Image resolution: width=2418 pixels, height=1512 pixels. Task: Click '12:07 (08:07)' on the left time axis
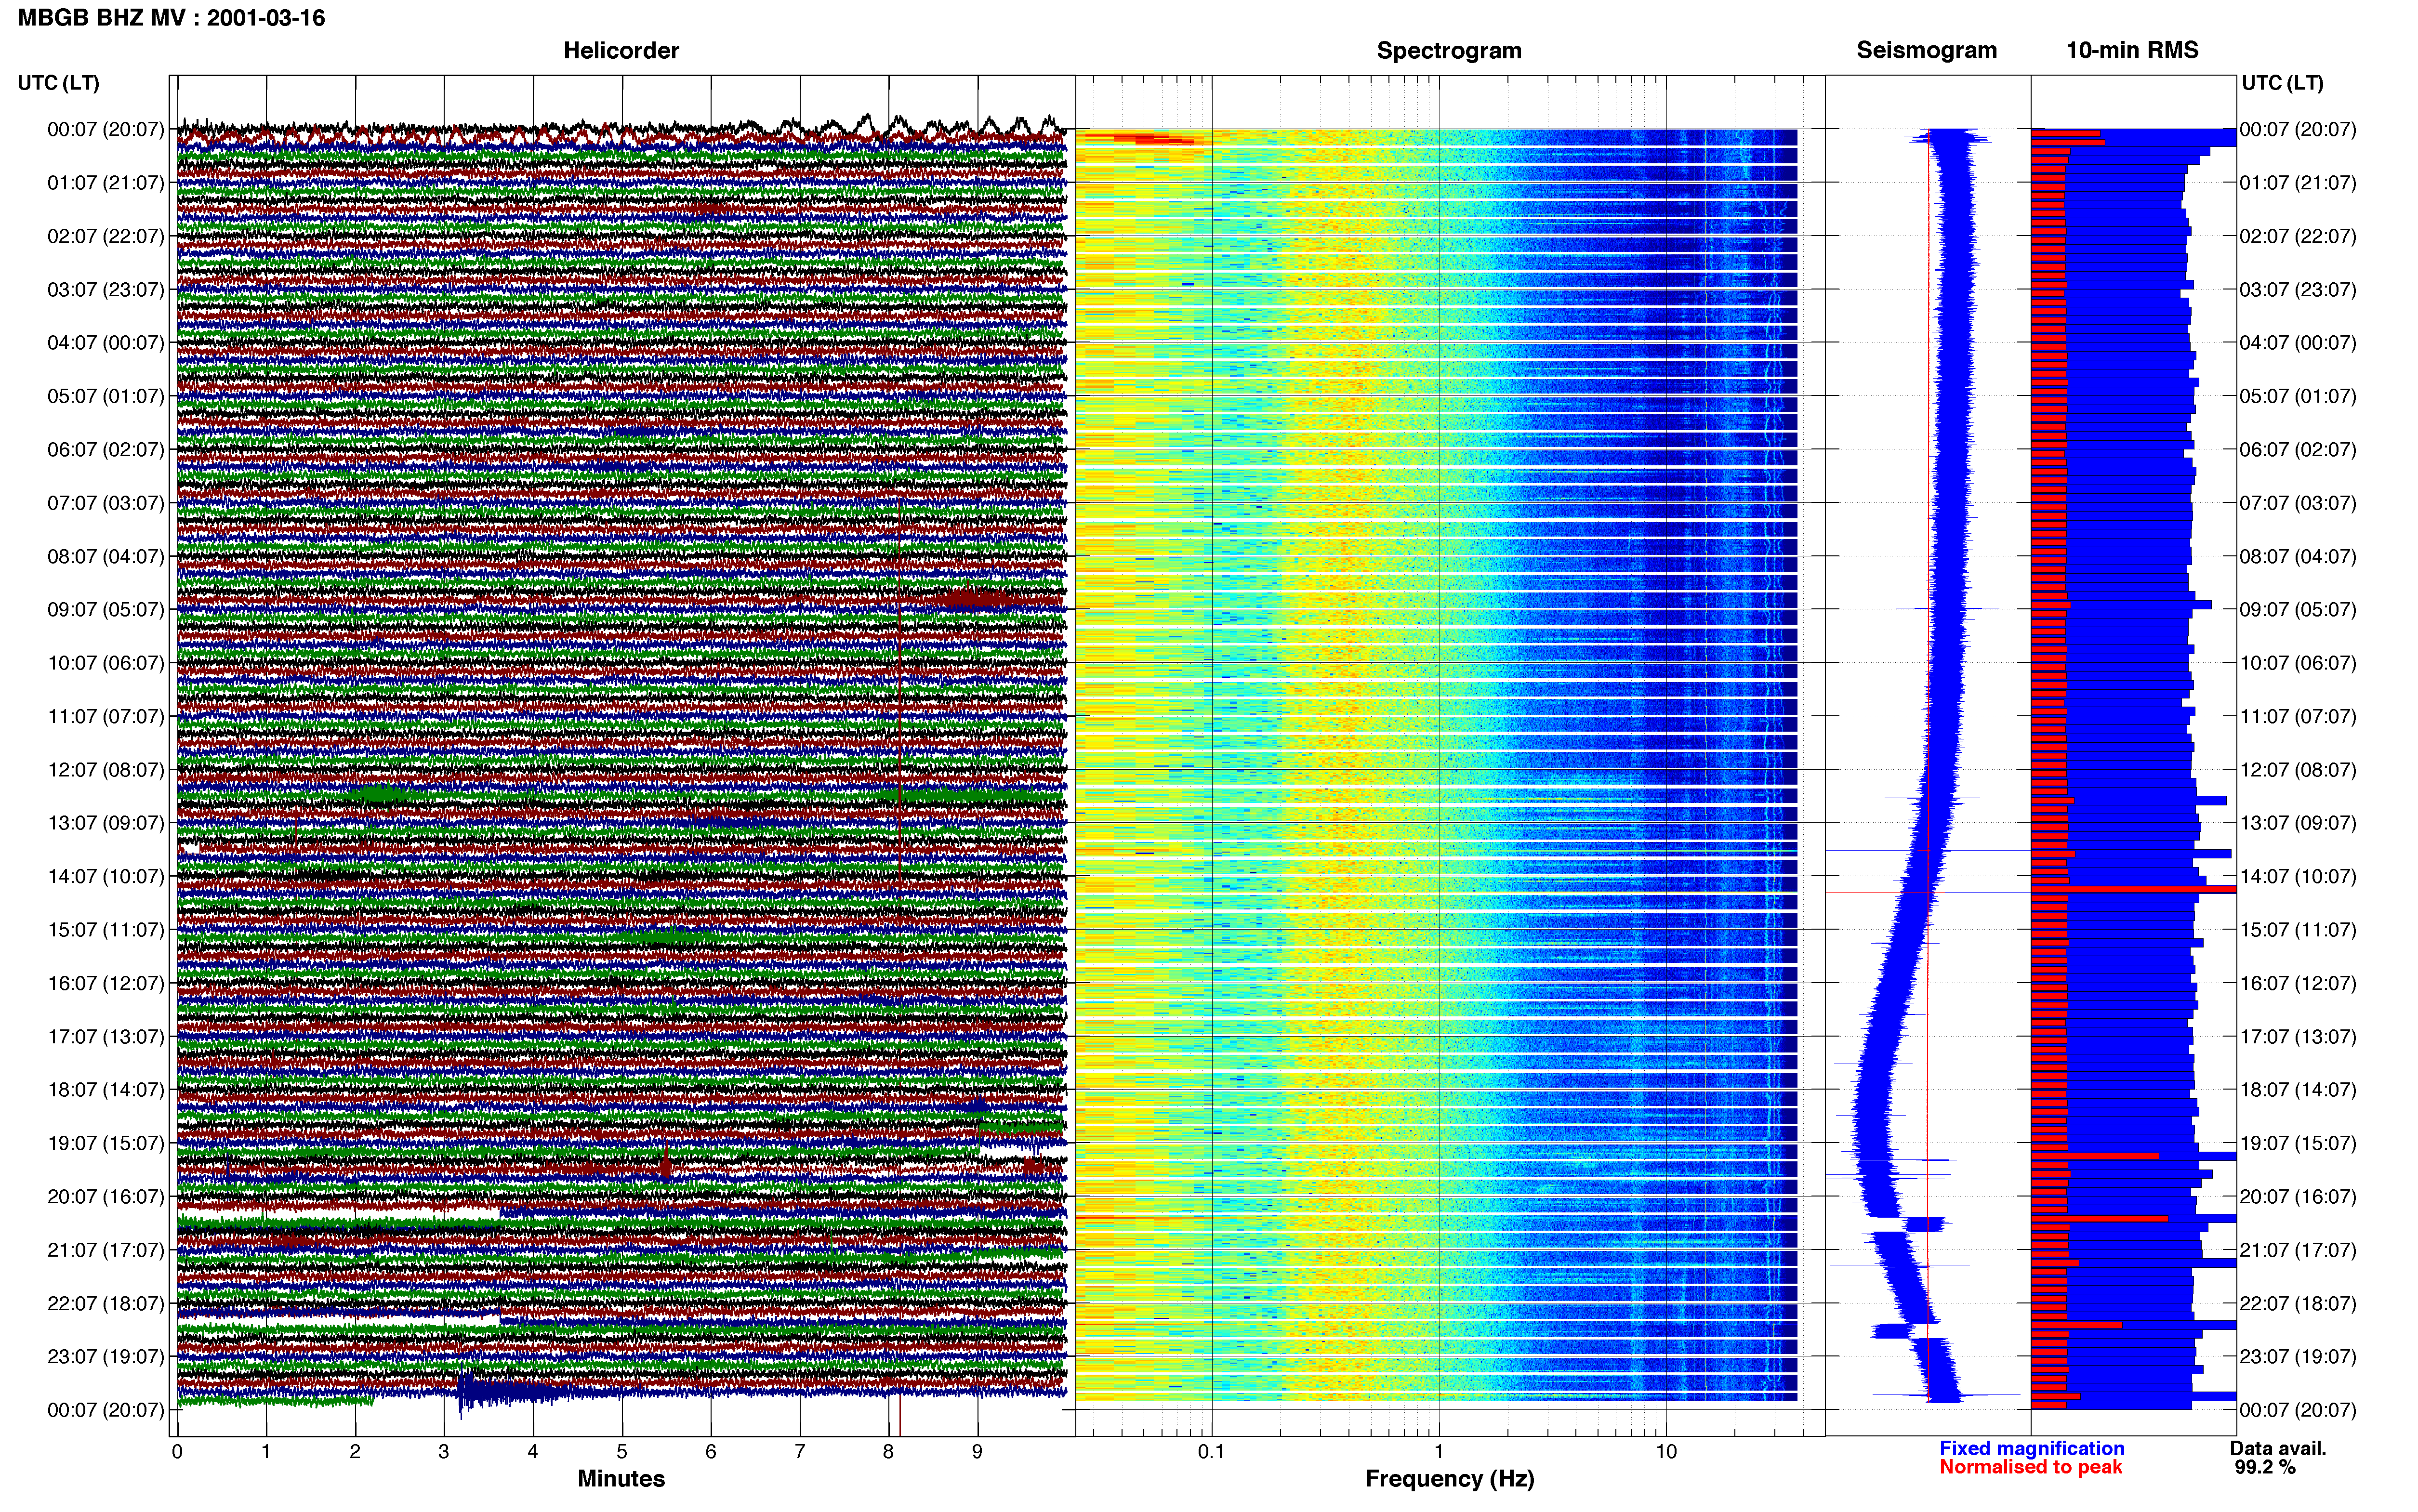105,770
